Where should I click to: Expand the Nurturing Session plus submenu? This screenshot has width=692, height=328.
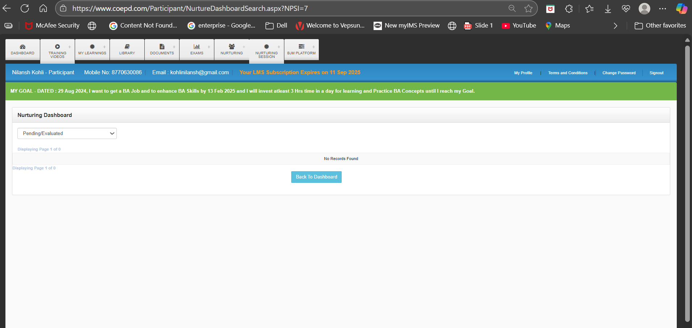tap(279, 47)
